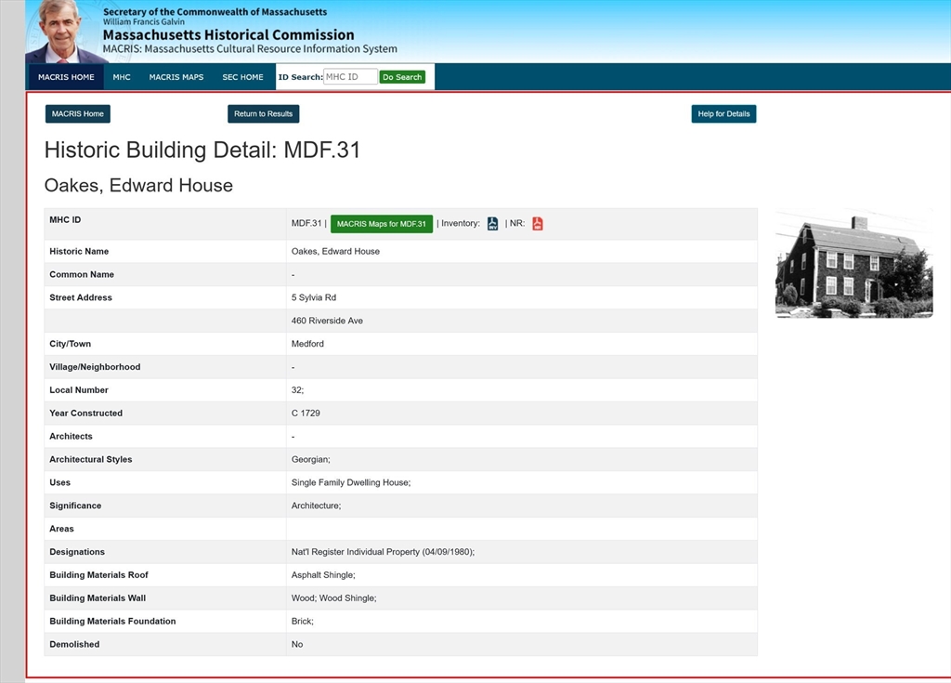Click the 460 Riverside Ave address row
Image resolution: width=951 pixels, height=683 pixels.
(x=327, y=321)
